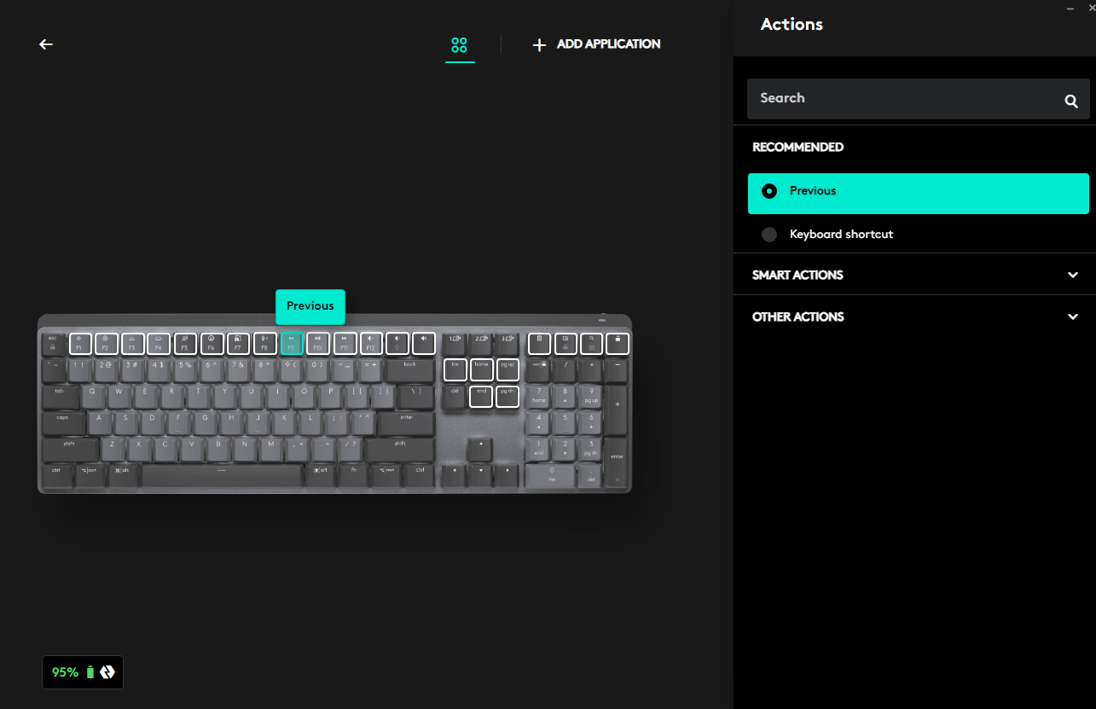Click the Previous tooltip label above keyboard
The image size is (1096, 709).
pyautogui.click(x=310, y=306)
